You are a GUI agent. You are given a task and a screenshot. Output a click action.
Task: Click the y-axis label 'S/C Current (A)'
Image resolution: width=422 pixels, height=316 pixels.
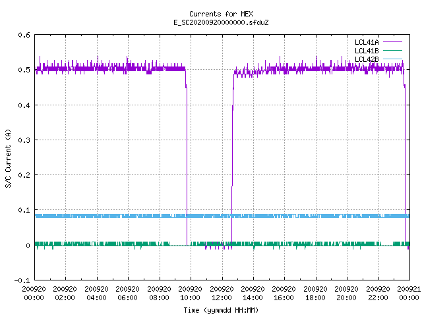point(9,159)
